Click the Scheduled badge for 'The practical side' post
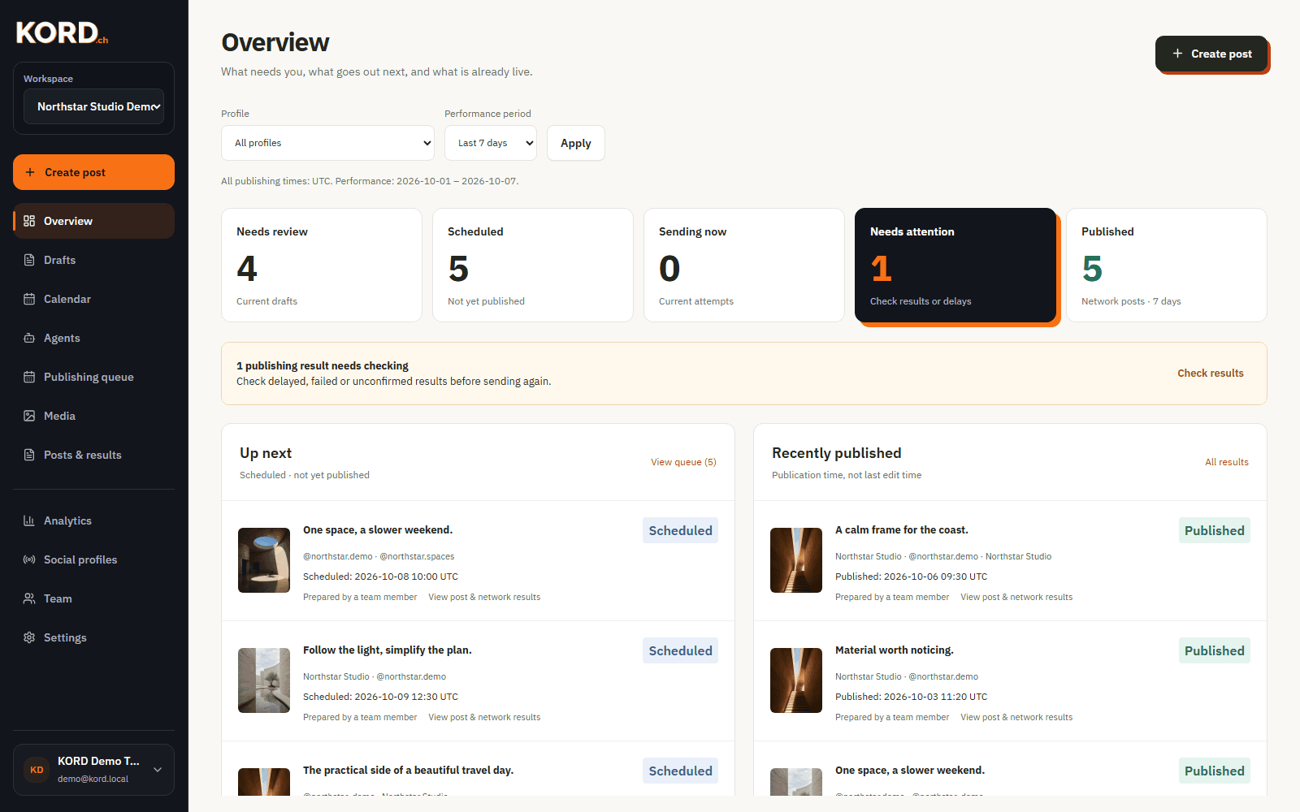This screenshot has height=812, width=1300. (681, 771)
